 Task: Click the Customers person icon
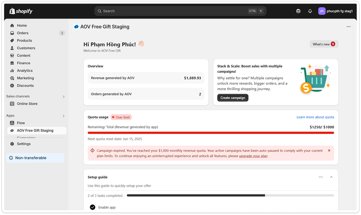click(12, 48)
